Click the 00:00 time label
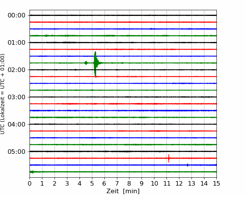The height and width of the screenshot is (197, 246). pos(17,16)
